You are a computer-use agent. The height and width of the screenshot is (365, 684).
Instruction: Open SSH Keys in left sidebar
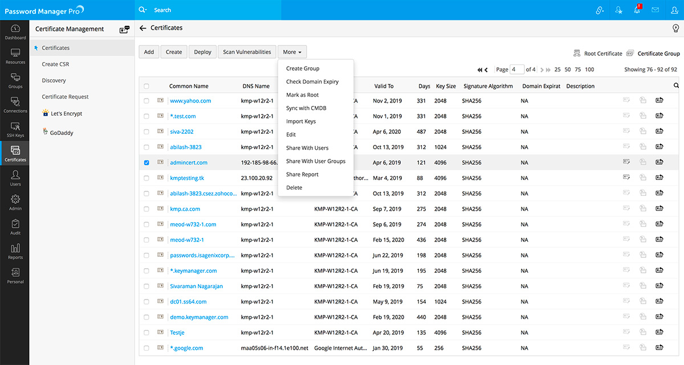15,129
